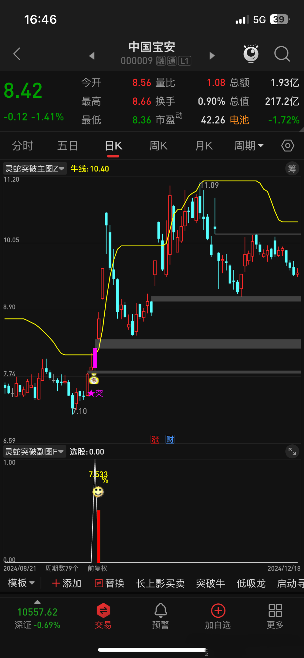
Task: Open the 模板 template dropdown
Action: [21, 583]
